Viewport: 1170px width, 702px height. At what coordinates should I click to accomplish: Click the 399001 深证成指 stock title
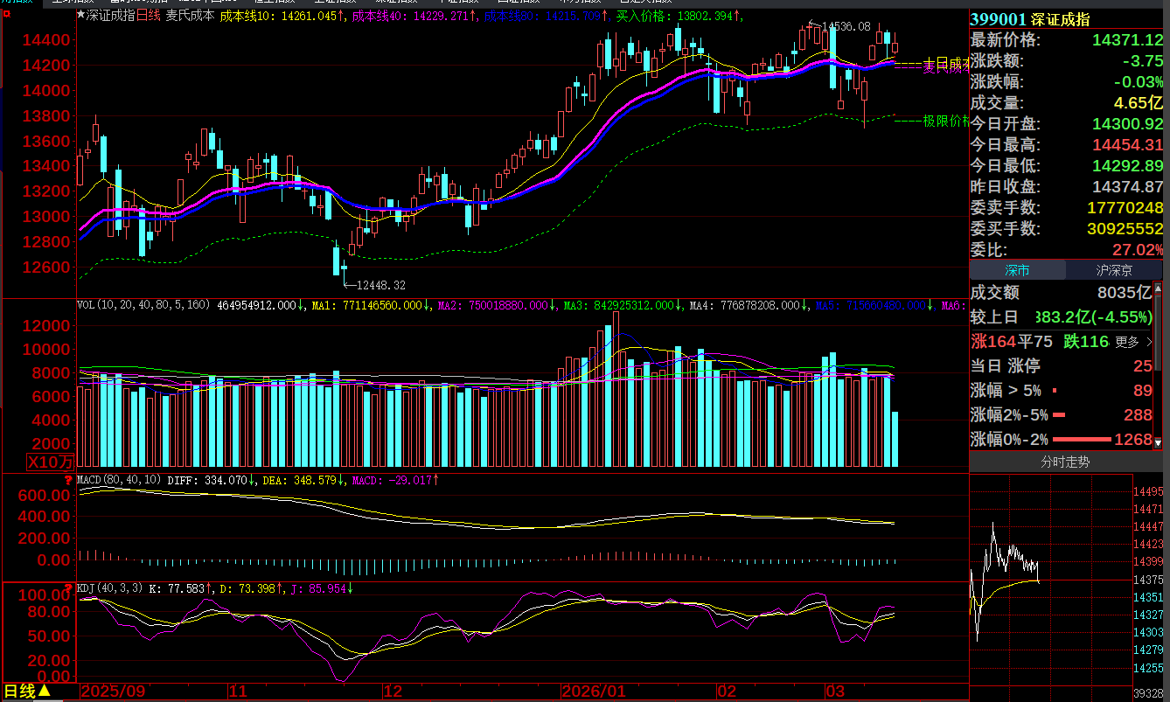[x=1030, y=20]
